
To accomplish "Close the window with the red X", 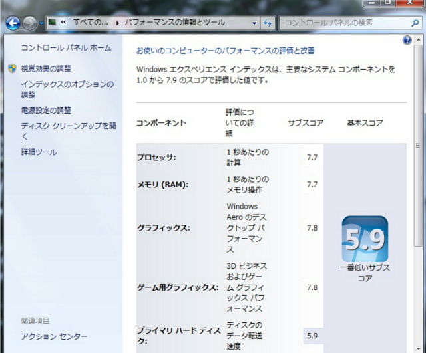I will click(410, 3).
